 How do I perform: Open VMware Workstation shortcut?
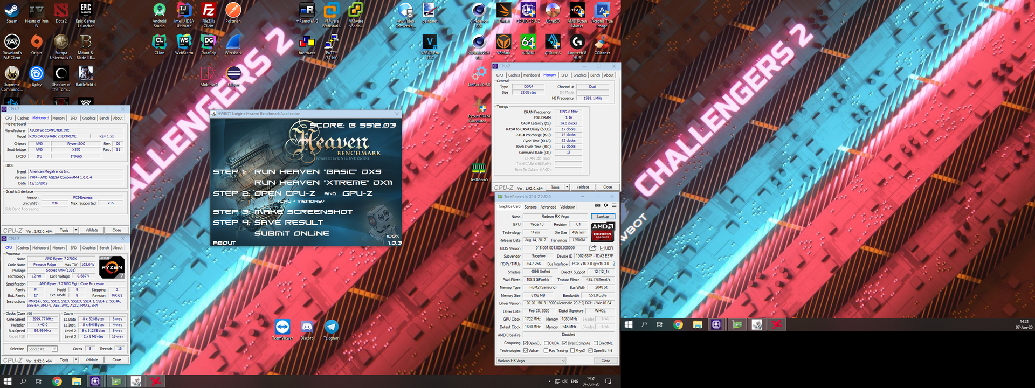pyautogui.click(x=331, y=15)
